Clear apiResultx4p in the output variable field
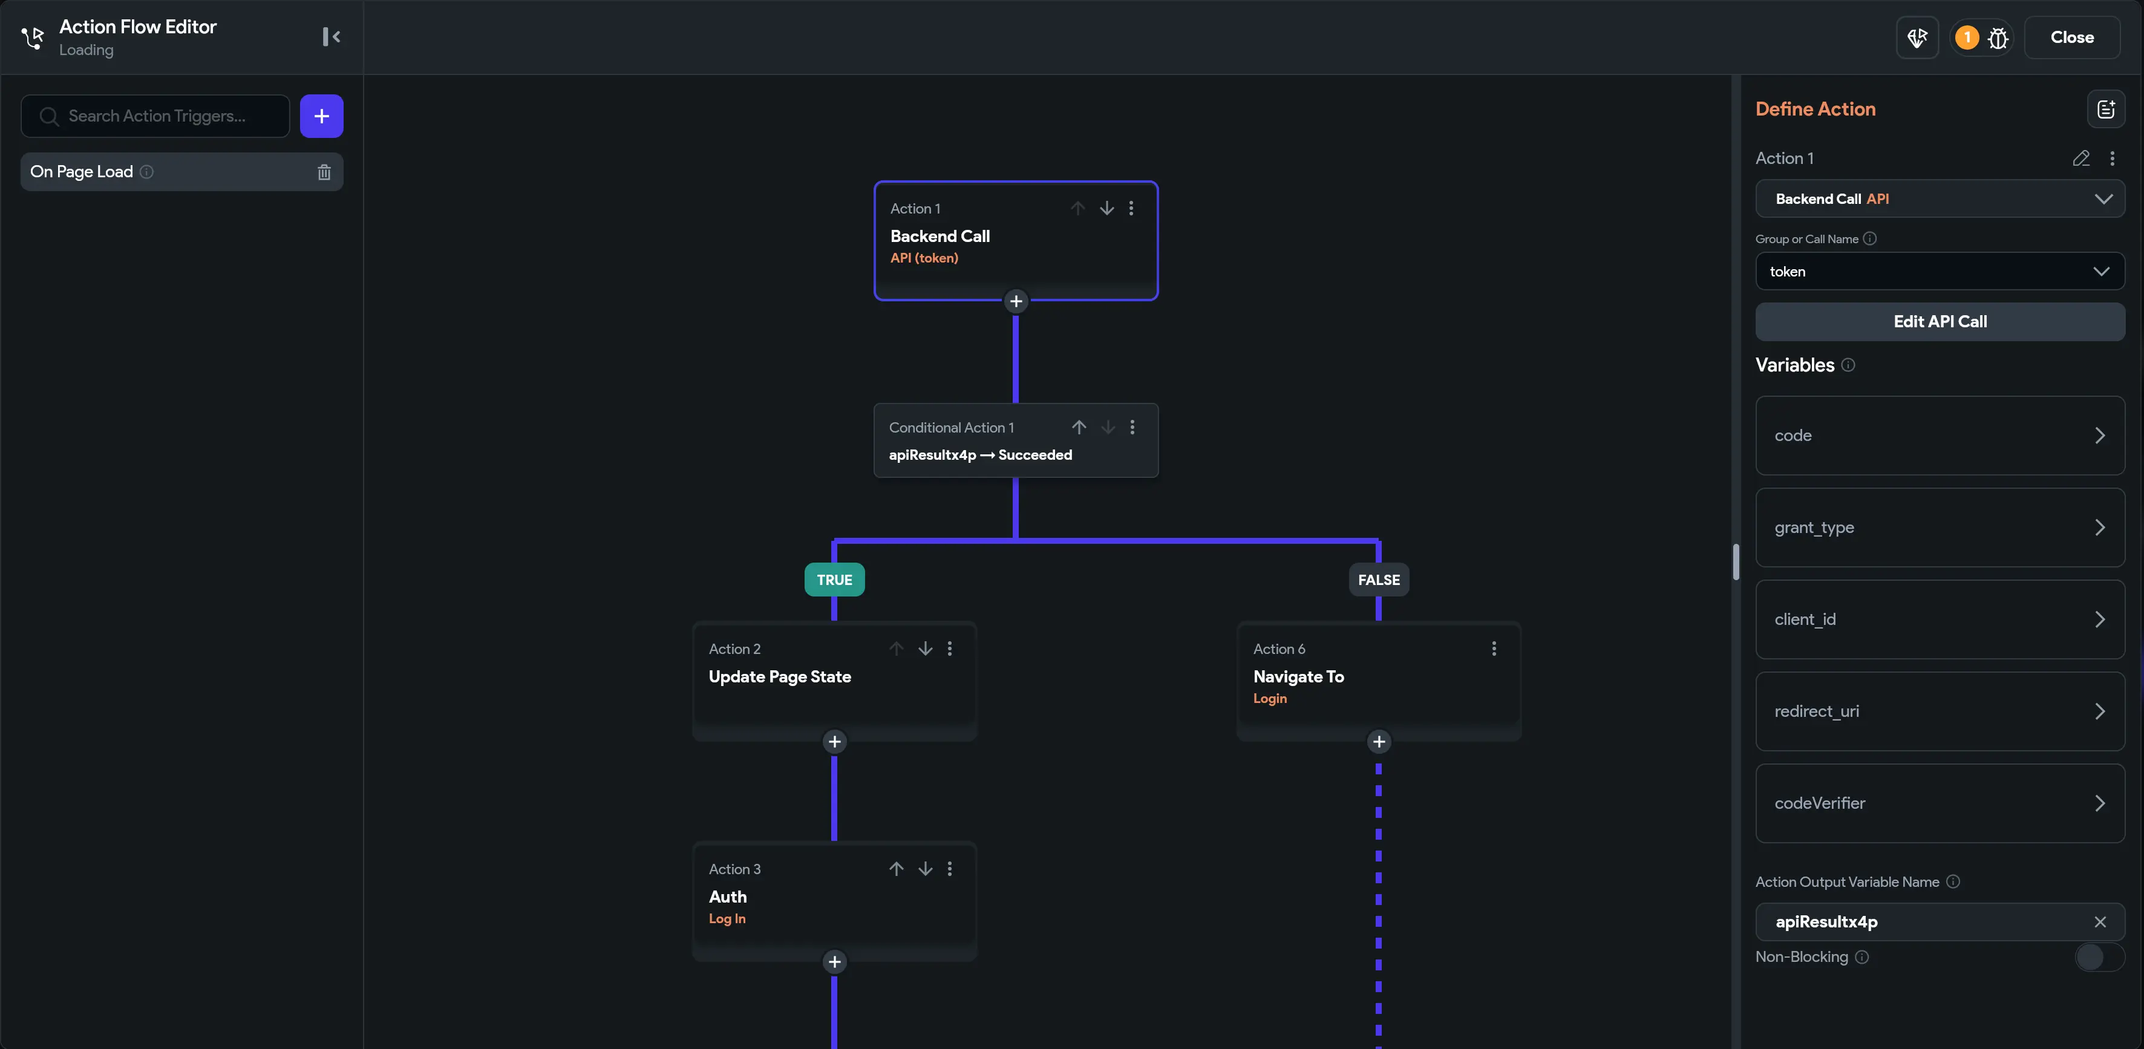Viewport: 2144px width, 1049px height. [2100, 921]
